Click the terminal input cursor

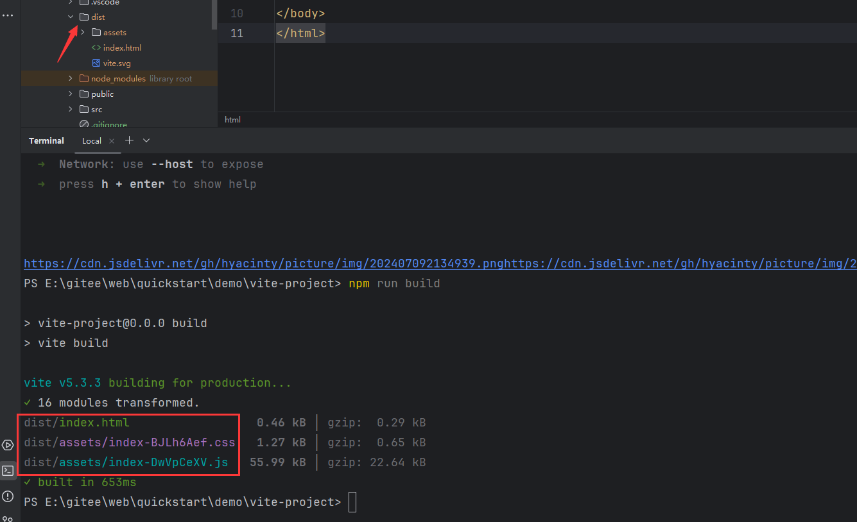pyautogui.click(x=352, y=502)
